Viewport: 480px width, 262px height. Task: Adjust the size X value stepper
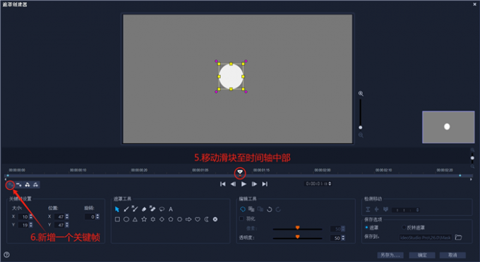[30, 217]
